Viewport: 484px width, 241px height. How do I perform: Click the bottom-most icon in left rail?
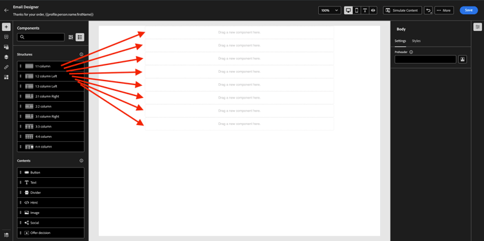tap(6, 235)
